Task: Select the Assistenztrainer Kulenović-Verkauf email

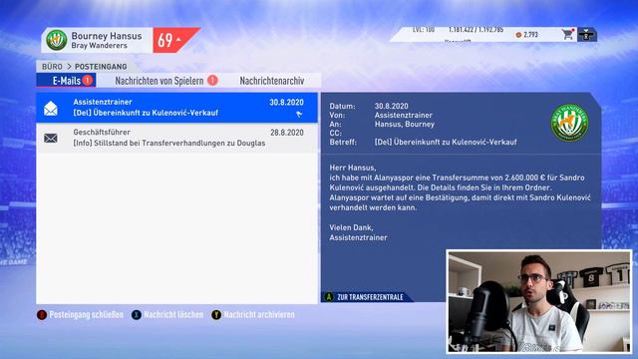Action: [176, 108]
